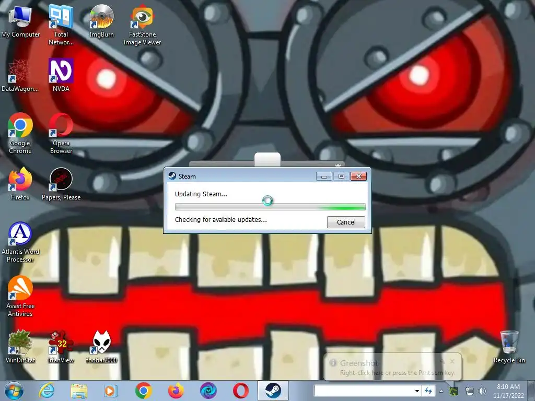This screenshot has width=535, height=401.
Task: Open network status tray icon
Action: click(x=470, y=391)
